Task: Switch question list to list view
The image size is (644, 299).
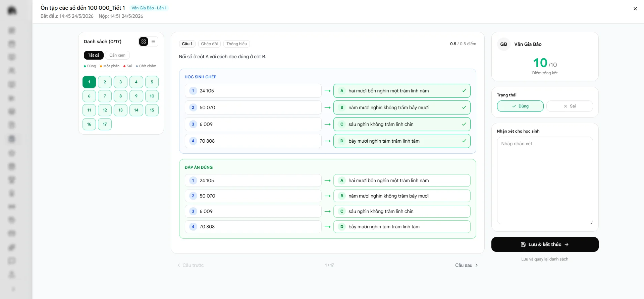Action: pyautogui.click(x=153, y=42)
